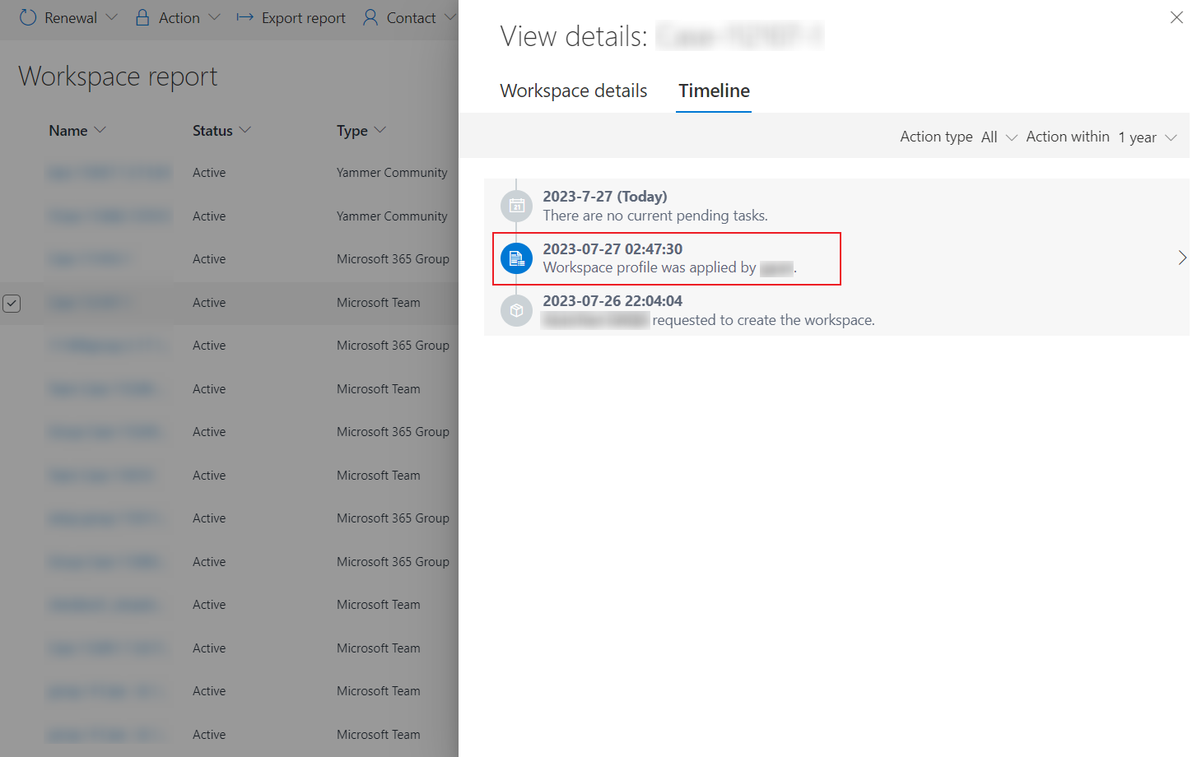Sort by the Name column header
Viewport: 1197px width, 757px height.
tap(68, 130)
